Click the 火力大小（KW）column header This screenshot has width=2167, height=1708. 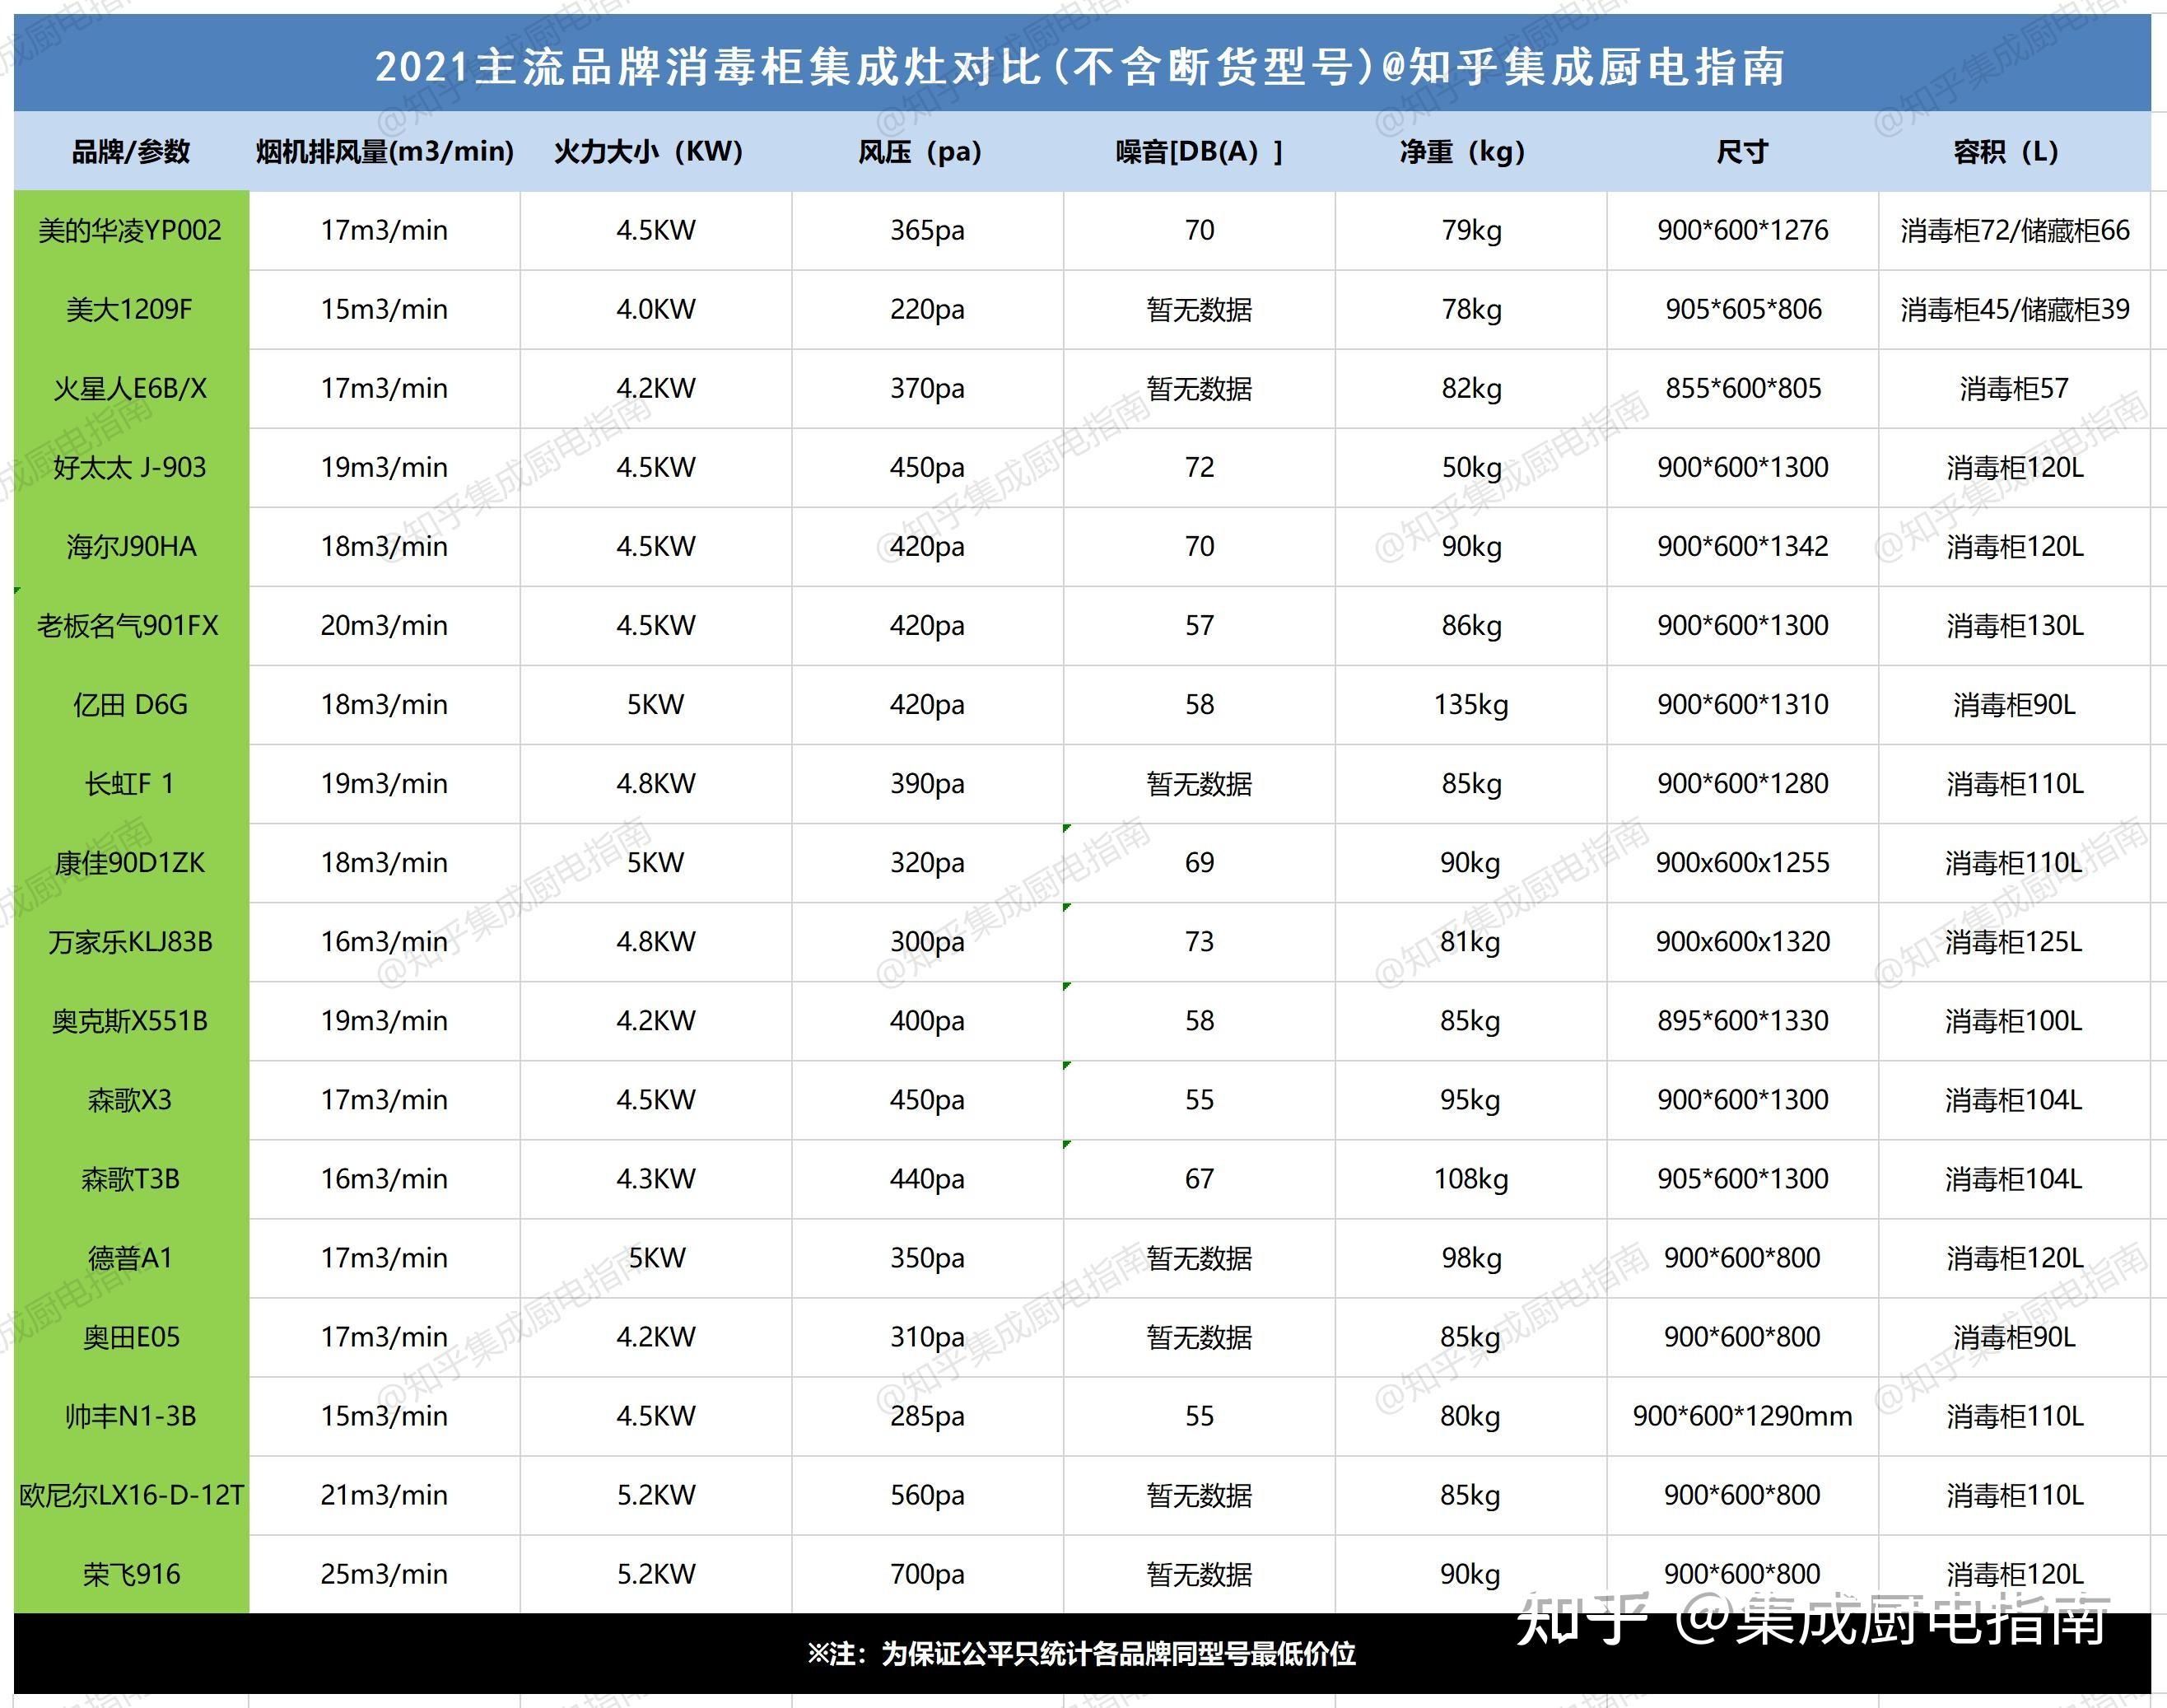pos(655,151)
